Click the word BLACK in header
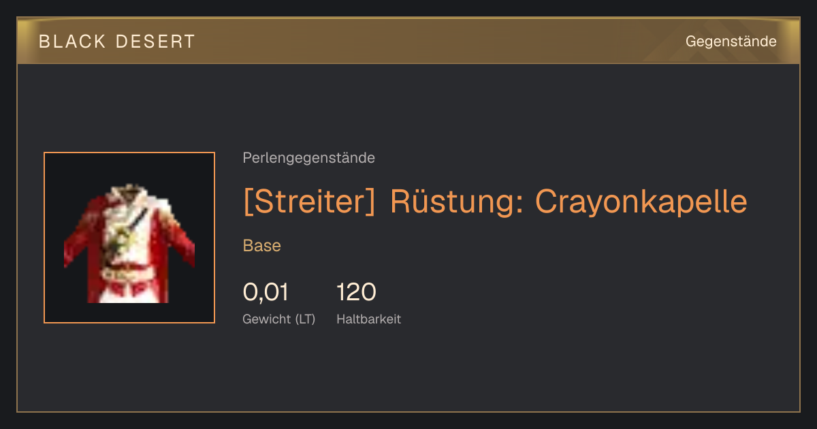The height and width of the screenshot is (429, 817). [x=72, y=42]
